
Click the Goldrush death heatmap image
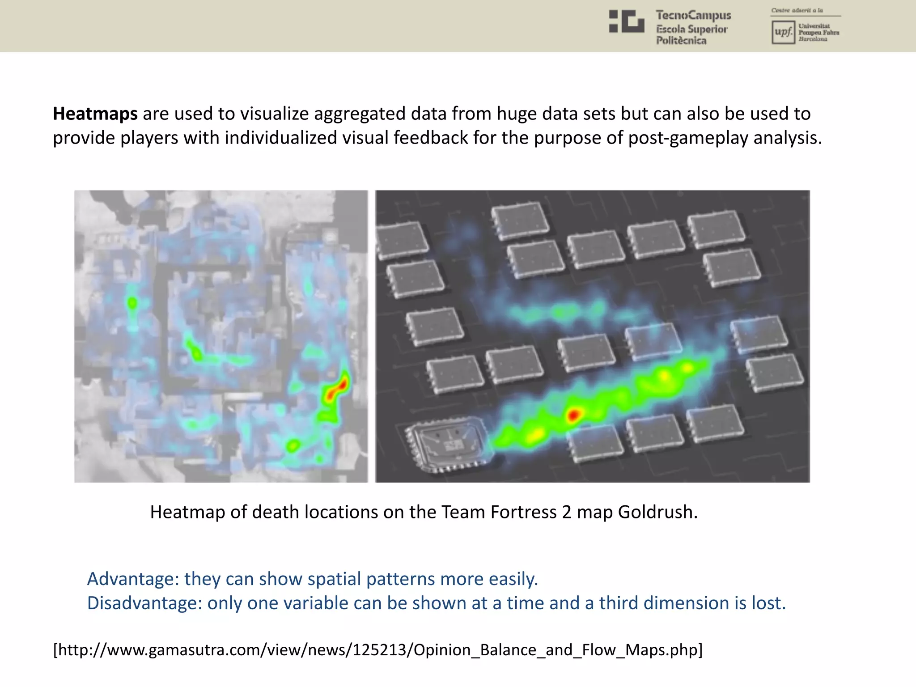[x=221, y=336]
